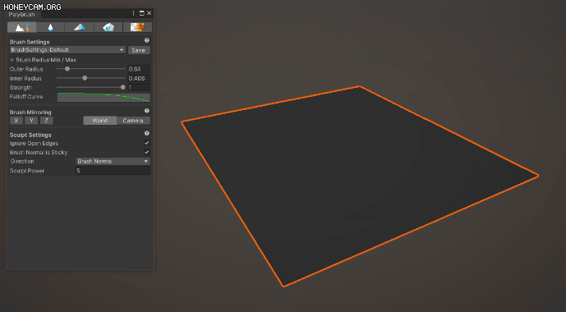The width and height of the screenshot is (566, 312).
Task: Toggle X axis brush mirroring
Action: 16,121
